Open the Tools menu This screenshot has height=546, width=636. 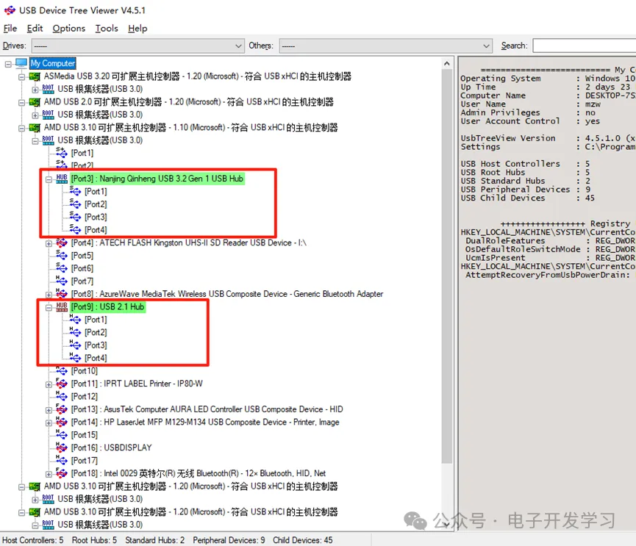coord(106,28)
